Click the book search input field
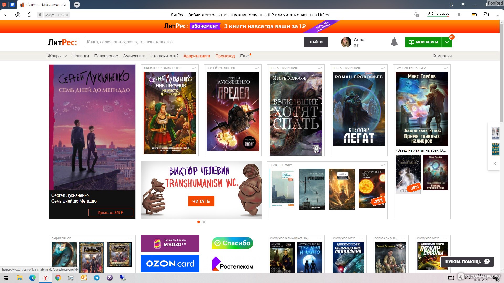Image resolution: width=504 pixels, height=283 pixels. [194, 42]
